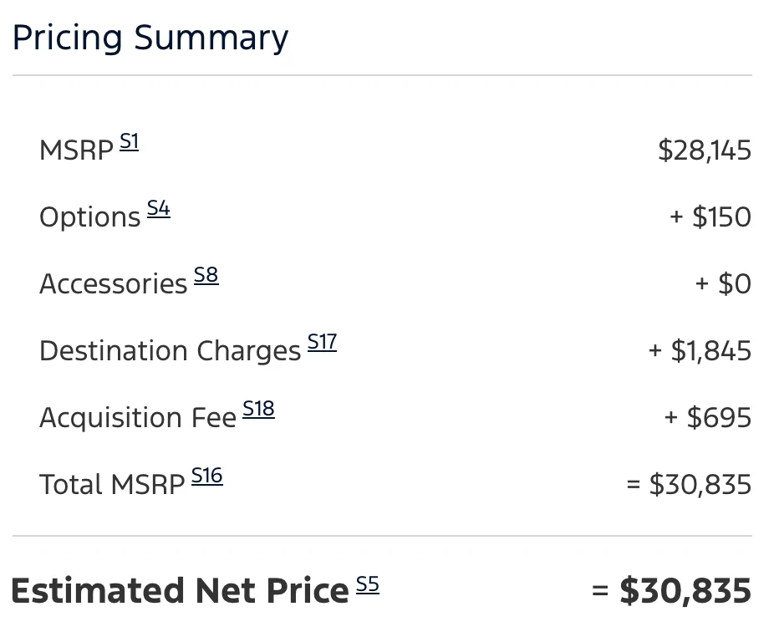Screen dimensions: 774x632
Task: Open the S5 footnote for Estimated Net Price
Action: 368,584
